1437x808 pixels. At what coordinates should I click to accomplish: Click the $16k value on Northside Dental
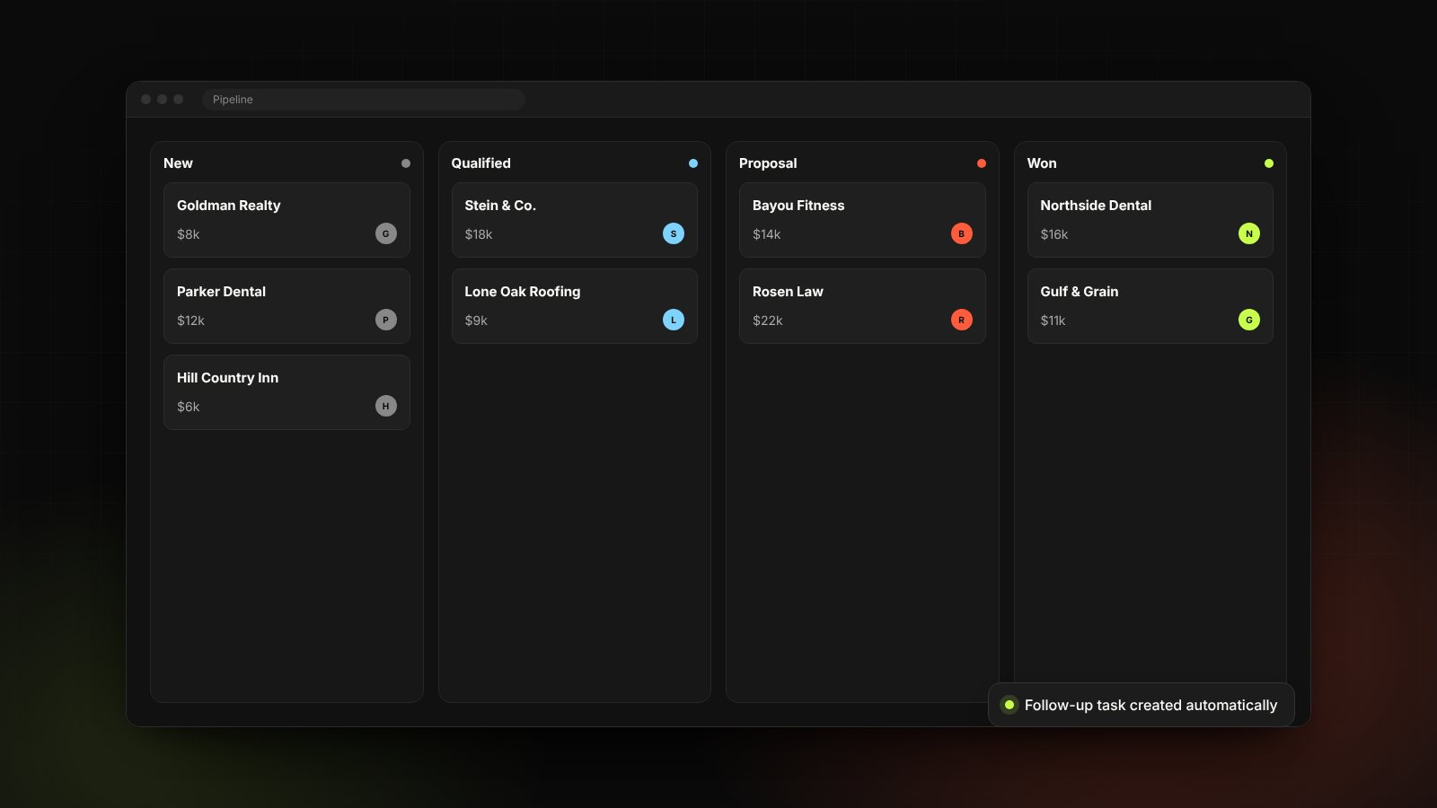click(1054, 234)
